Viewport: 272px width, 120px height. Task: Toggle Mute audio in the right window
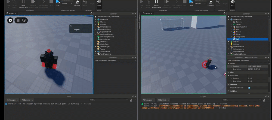coord(233,3)
